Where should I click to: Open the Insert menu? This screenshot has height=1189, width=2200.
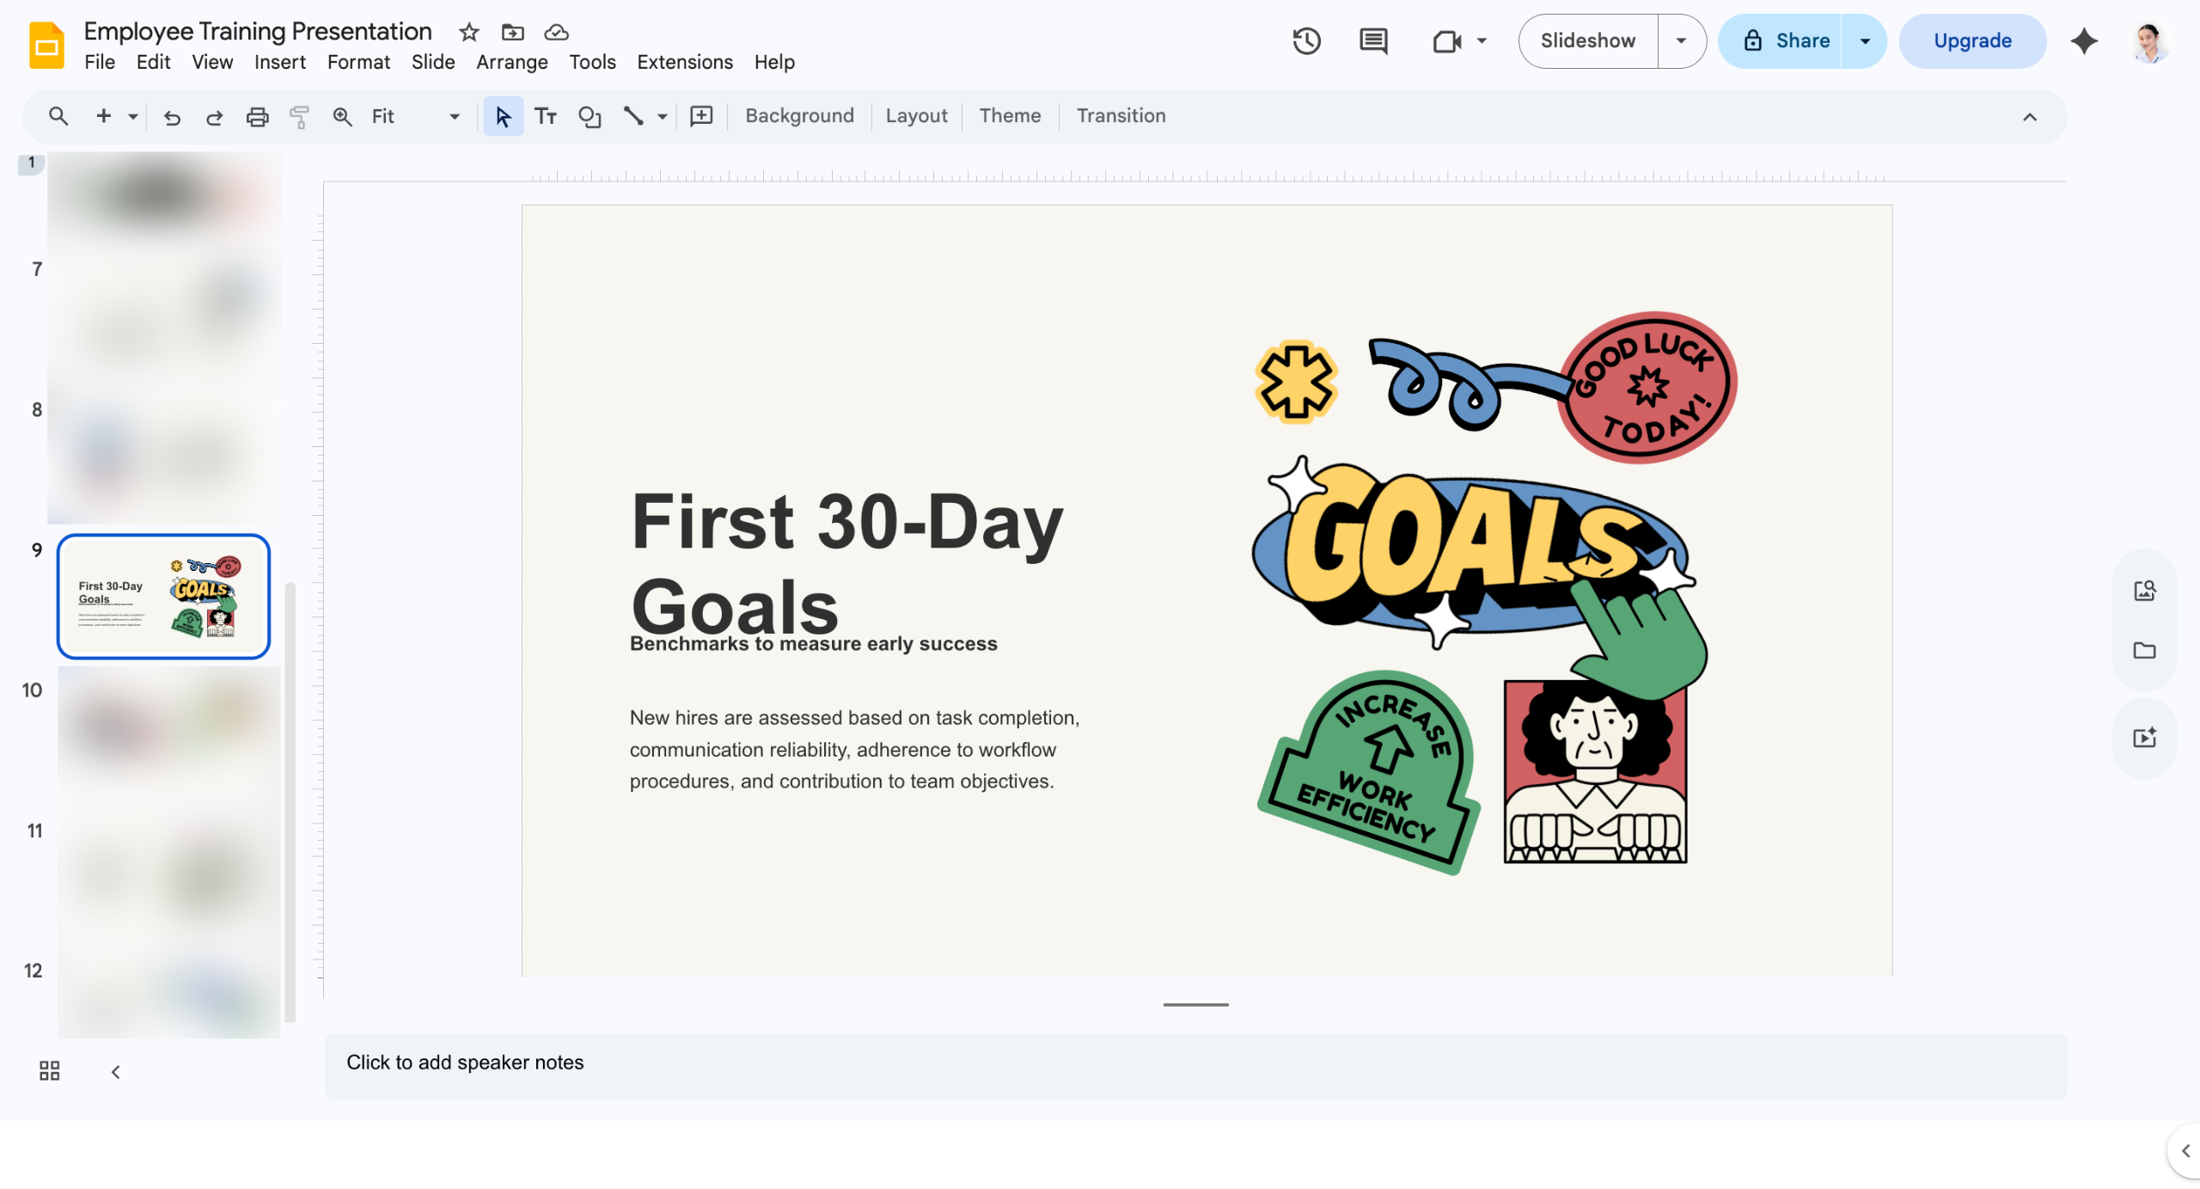coord(279,62)
